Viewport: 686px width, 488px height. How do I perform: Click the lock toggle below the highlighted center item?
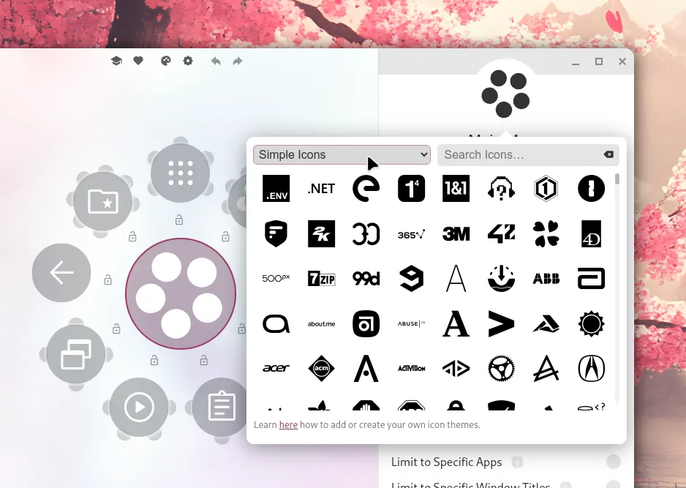pyautogui.click(x=154, y=359)
